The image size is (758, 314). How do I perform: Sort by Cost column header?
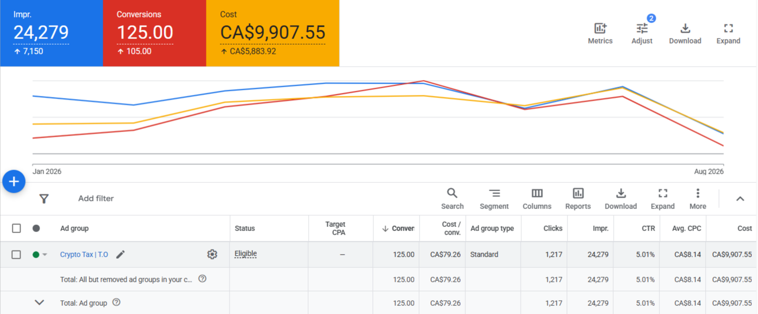click(x=745, y=228)
